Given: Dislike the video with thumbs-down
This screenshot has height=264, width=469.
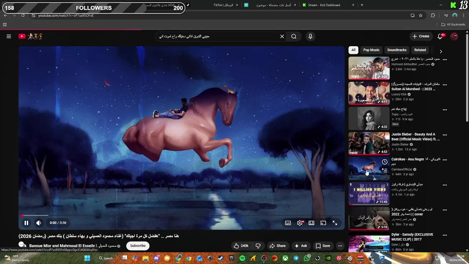Looking at the screenshot, I should click(x=258, y=246).
